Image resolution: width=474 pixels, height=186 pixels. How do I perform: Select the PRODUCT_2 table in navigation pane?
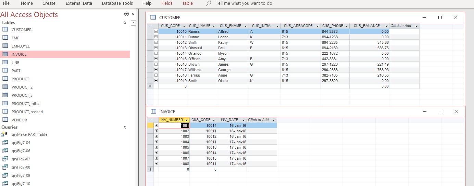tap(22, 87)
